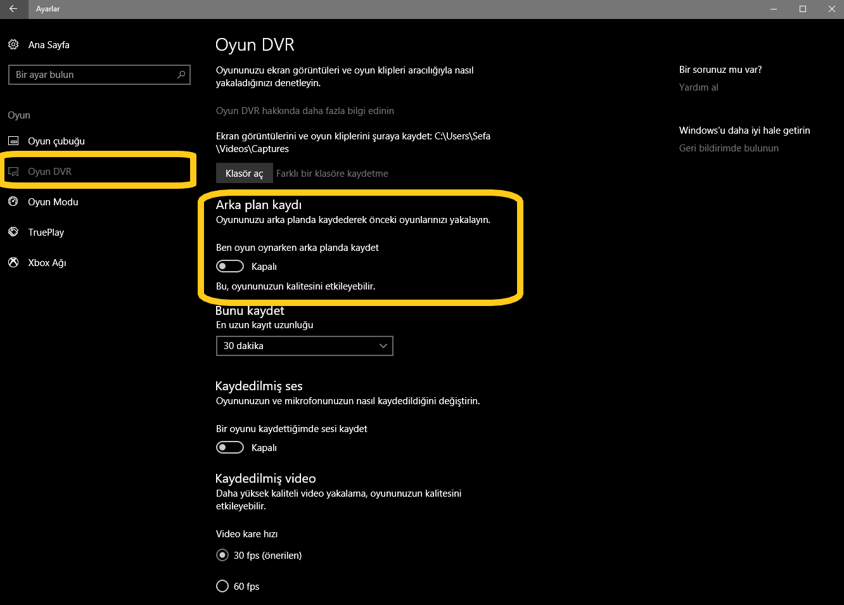Click the 'Bir sorunuz mu var?' text
This screenshot has height=605, width=844.
click(x=720, y=70)
